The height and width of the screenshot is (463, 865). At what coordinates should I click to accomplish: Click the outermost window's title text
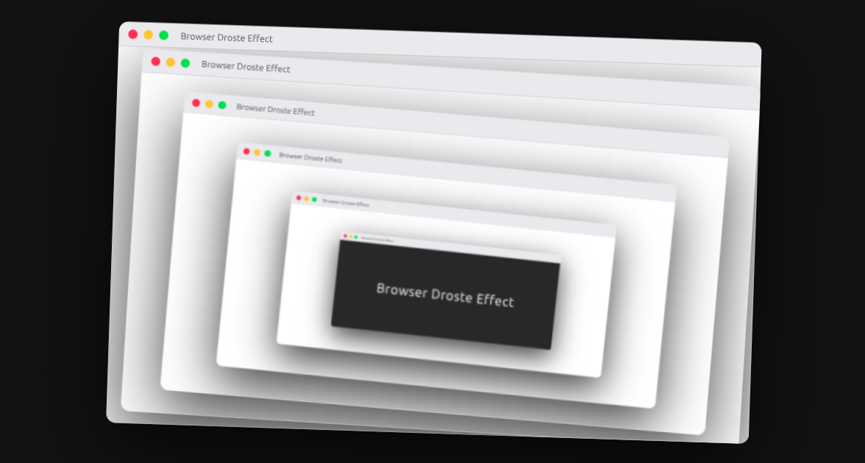(x=227, y=38)
